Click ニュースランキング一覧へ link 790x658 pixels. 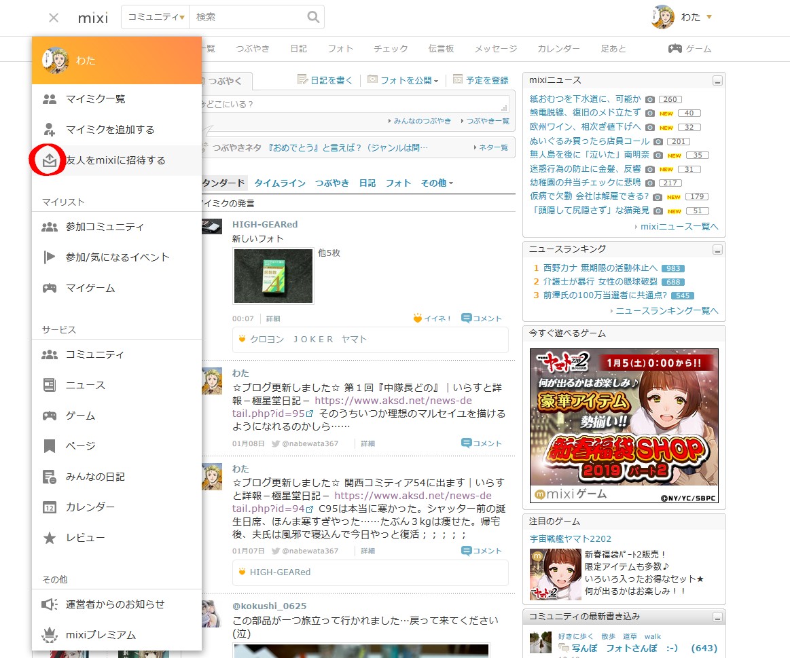click(x=667, y=311)
